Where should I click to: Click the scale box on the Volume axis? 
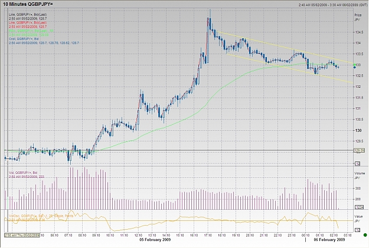tap(360, 207)
